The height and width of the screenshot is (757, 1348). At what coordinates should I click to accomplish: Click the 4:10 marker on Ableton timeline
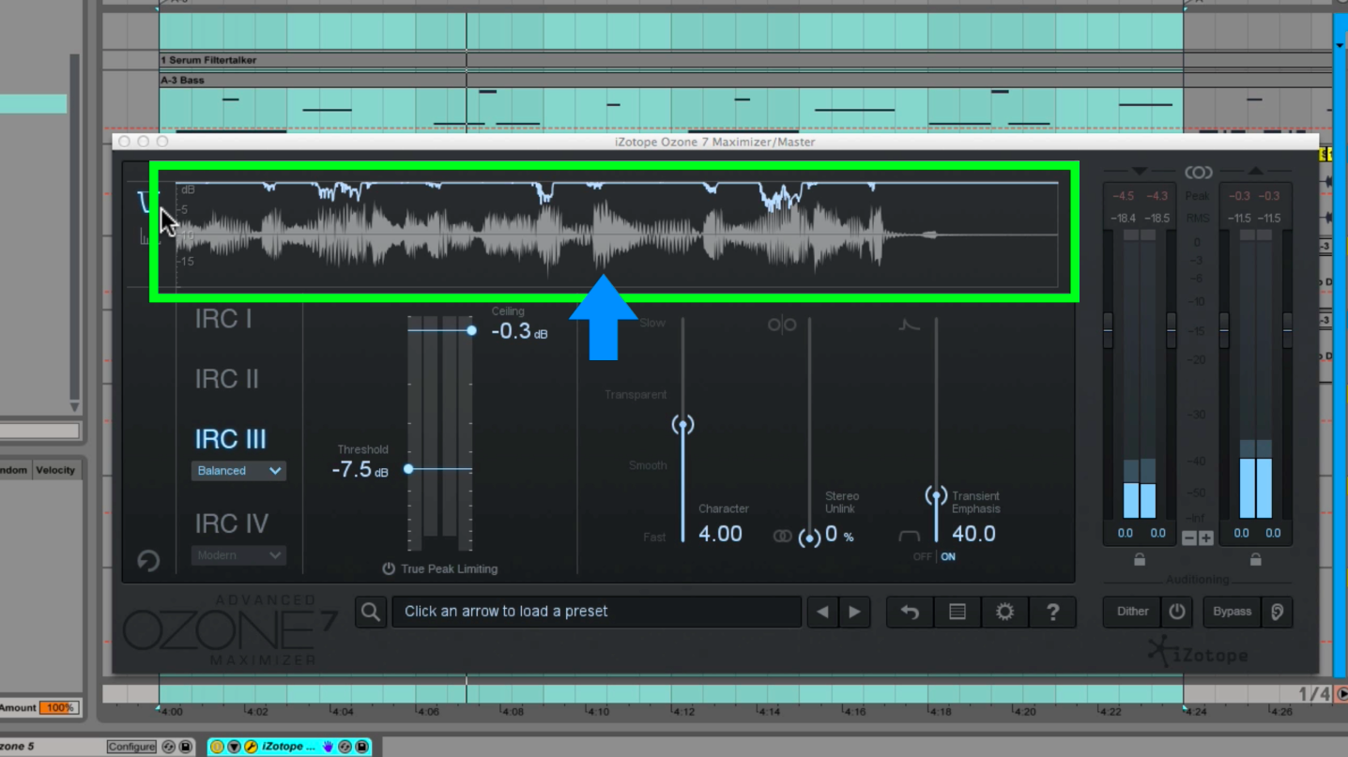599,712
